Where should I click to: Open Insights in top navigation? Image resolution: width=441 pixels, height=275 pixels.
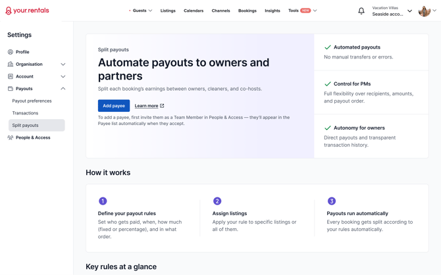(272, 11)
